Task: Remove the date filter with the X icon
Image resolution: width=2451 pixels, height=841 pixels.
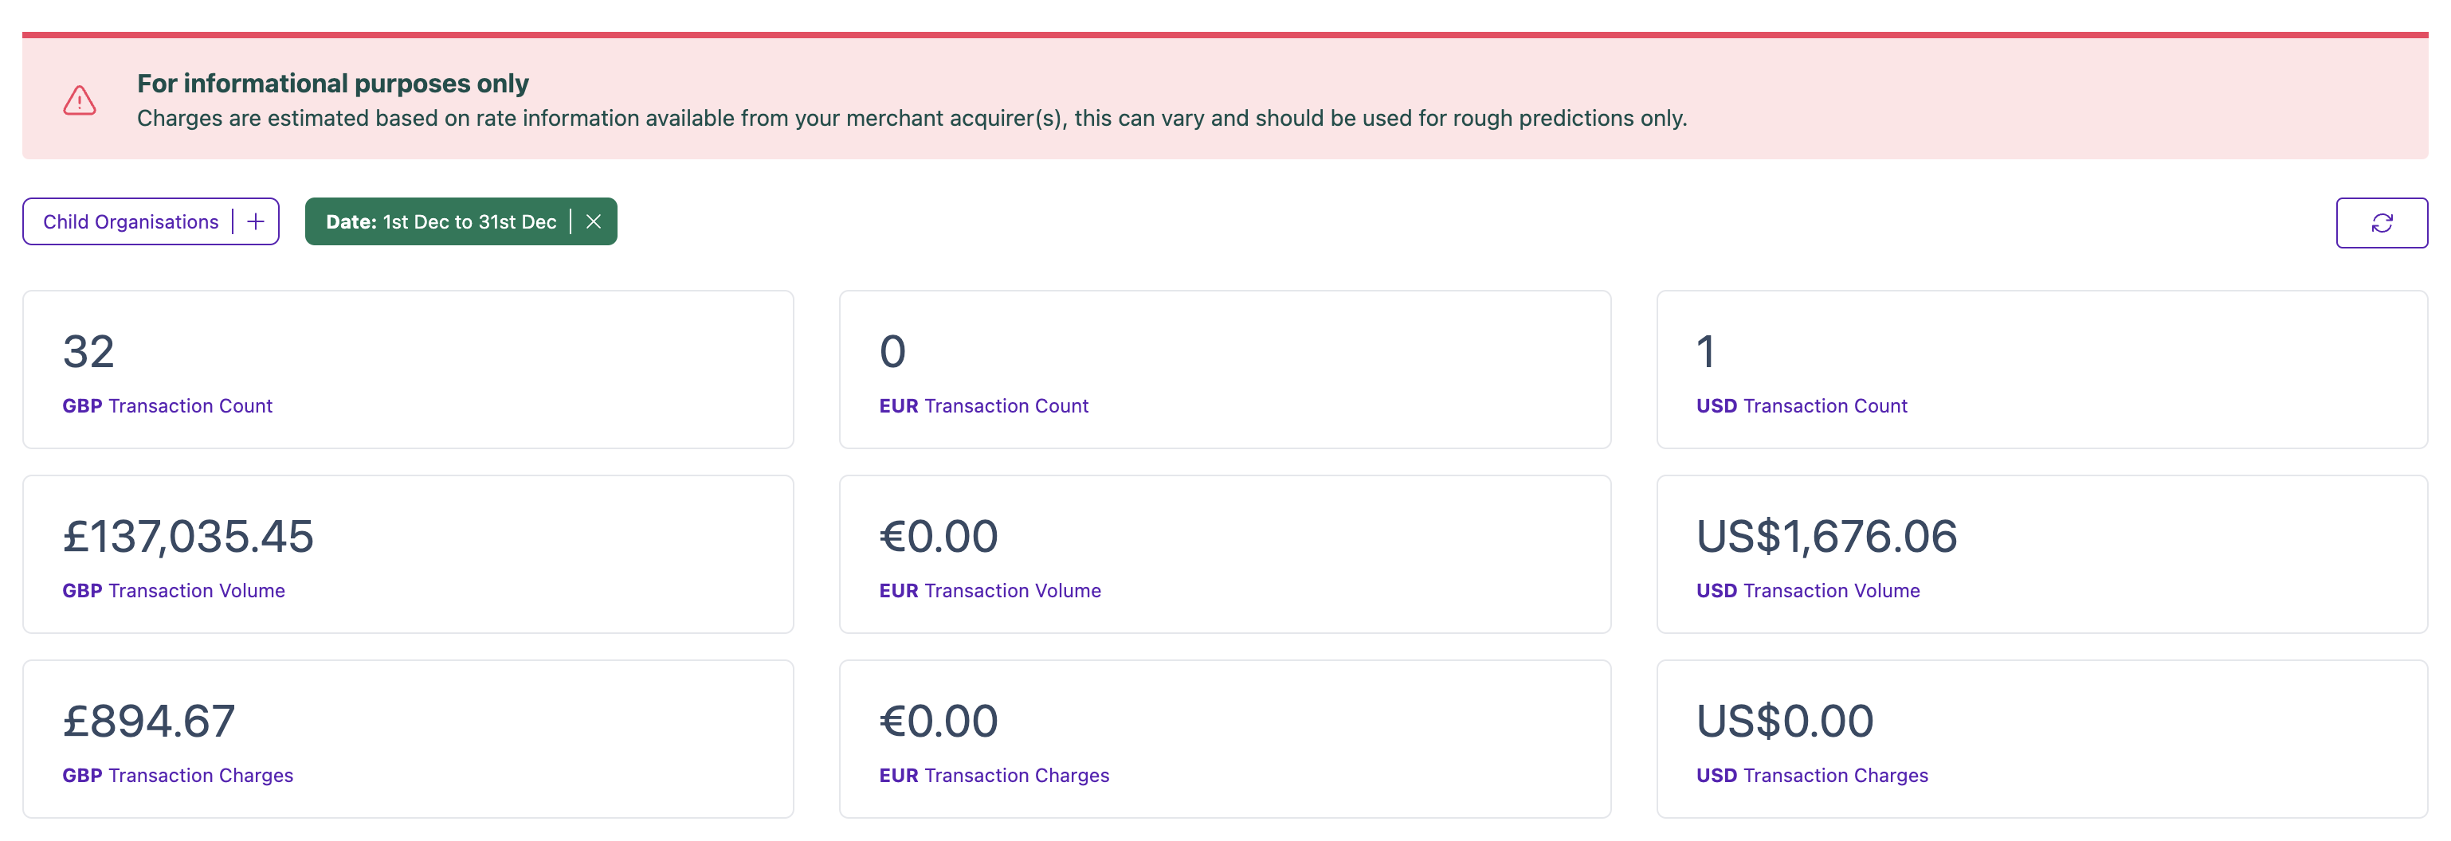Action: (594, 221)
